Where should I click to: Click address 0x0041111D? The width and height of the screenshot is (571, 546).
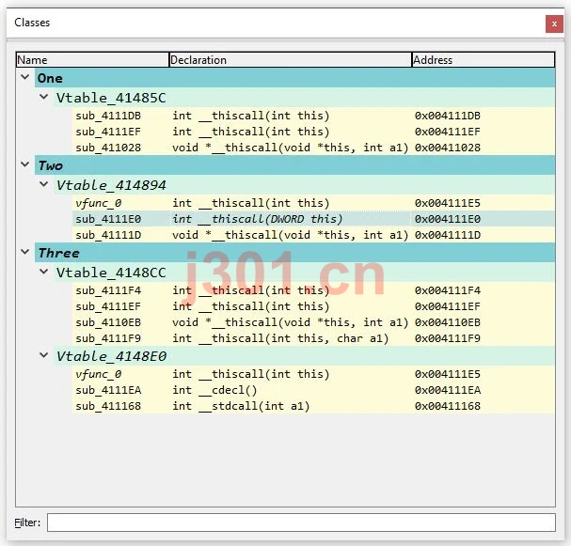click(448, 235)
